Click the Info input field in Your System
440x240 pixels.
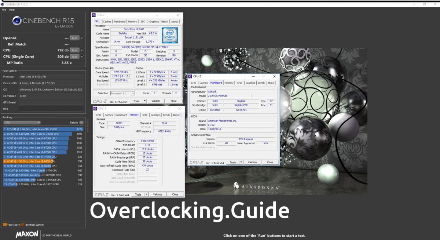[x=51, y=109]
